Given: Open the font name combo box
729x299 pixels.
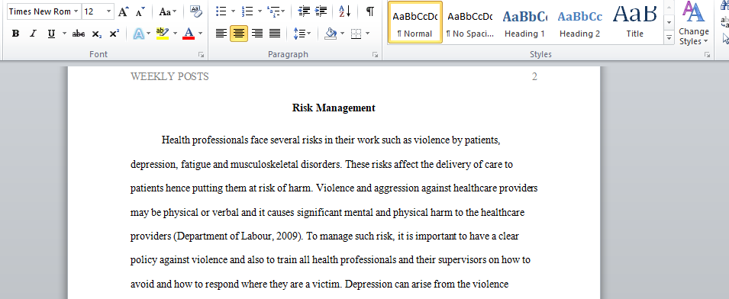Looking at the screenshot, I should 44,11.
